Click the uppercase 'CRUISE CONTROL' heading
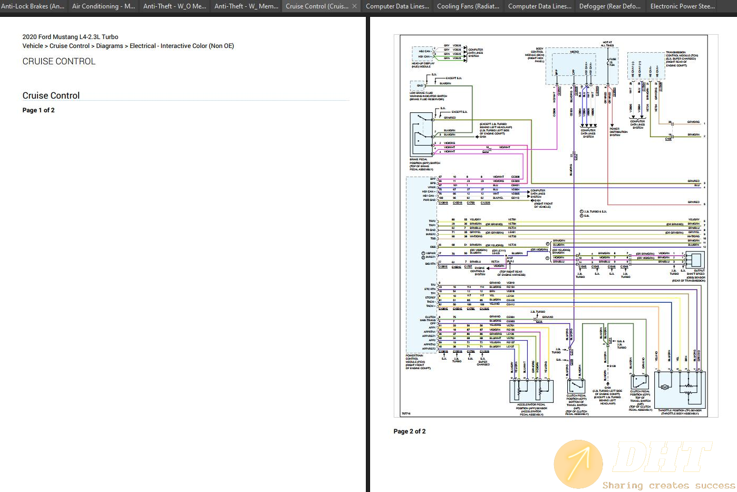 [59, 61]
